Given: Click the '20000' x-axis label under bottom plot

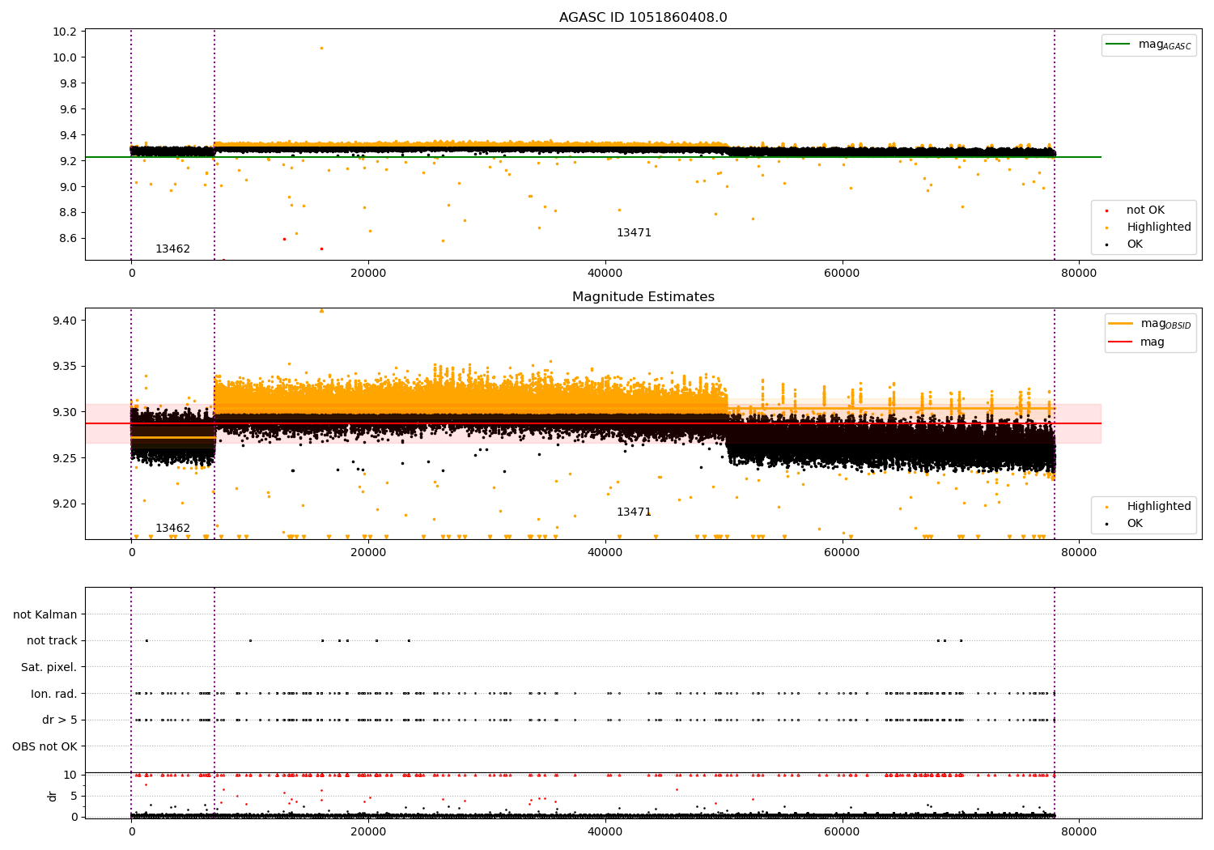Looking at the screenshot, I should [x=368, y=832].
